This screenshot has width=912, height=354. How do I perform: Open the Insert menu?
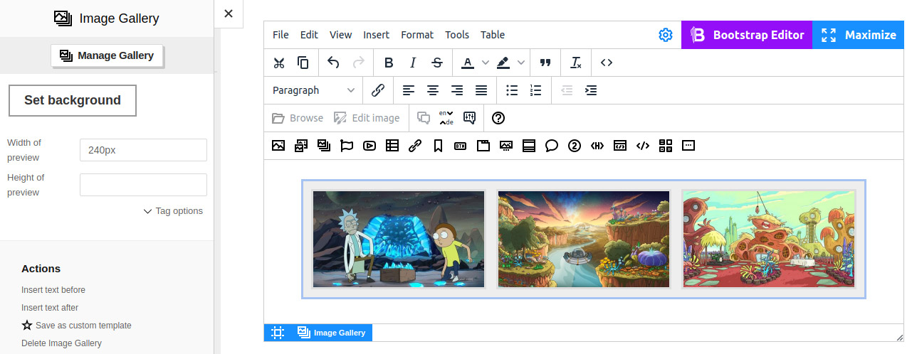point(376,35)
